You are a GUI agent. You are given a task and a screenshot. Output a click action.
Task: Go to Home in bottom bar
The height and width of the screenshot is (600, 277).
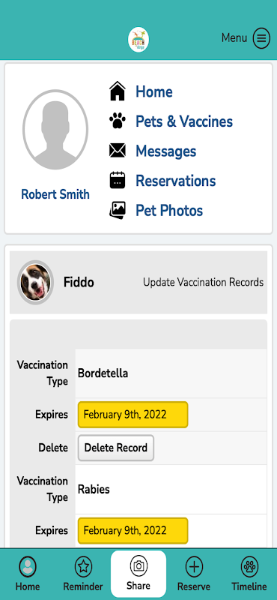click(x=28, y=574)
